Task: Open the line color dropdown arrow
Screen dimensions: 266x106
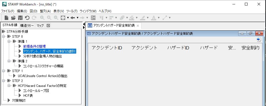Action: [x=148, y=18]
